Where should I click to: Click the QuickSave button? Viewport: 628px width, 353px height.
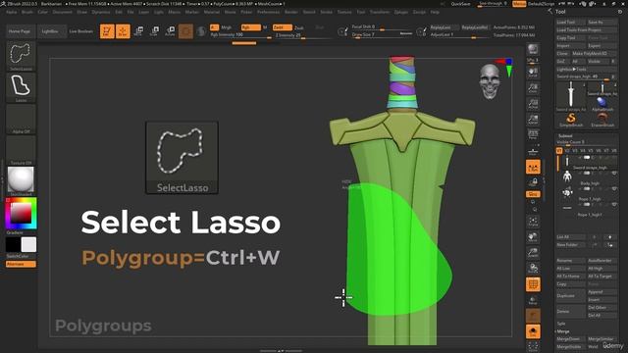point(460,4)
